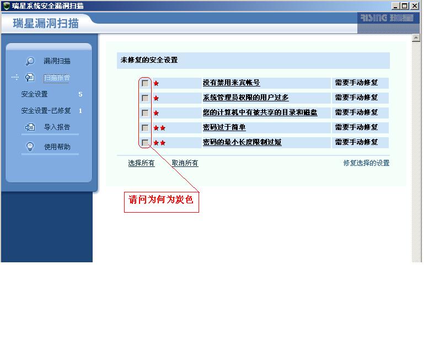This screenshot has width=434, height=340.
Task: Open 使用帮助 in the sidebar
Action: coord(57,147)
